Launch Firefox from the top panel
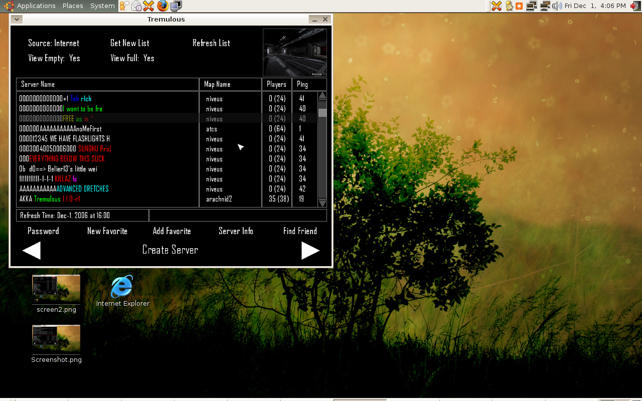This screenshot has width=642, height=401. tap(163, 6)
